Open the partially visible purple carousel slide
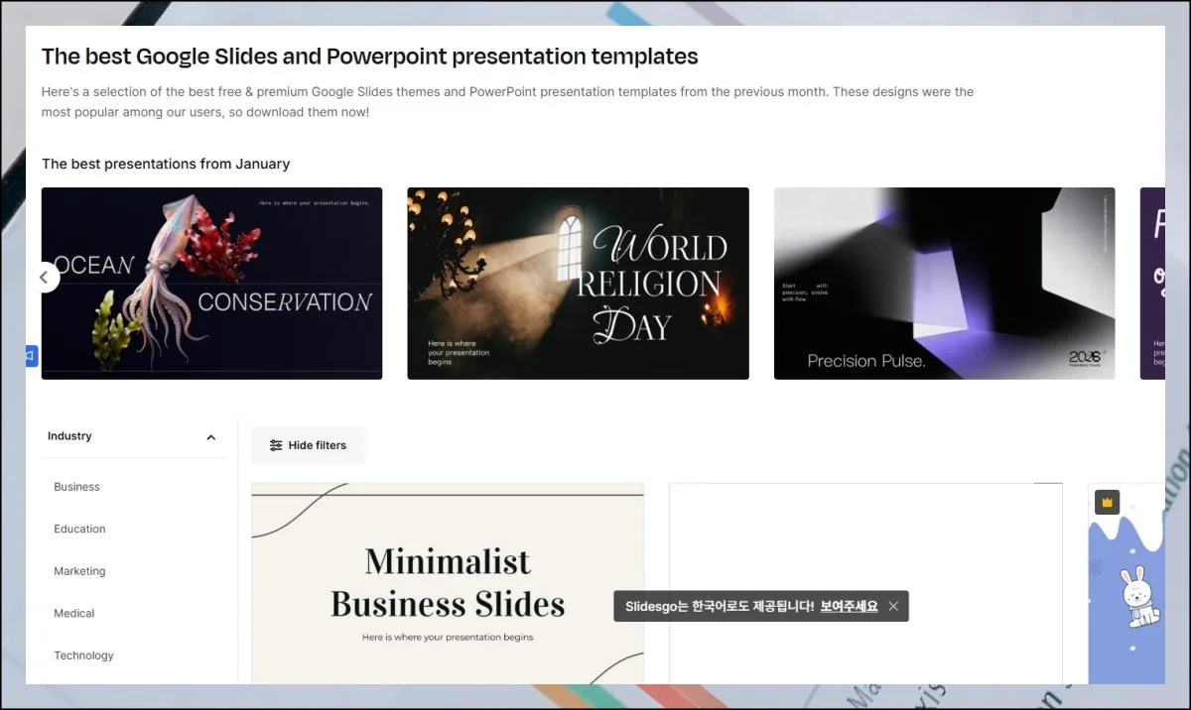Screen dimensions: 1191x710 (1152, 284)
